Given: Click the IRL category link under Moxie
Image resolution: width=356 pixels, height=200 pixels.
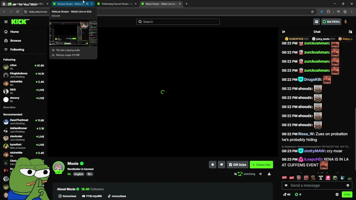Looking at the screenshot, I should click(69, 174).
